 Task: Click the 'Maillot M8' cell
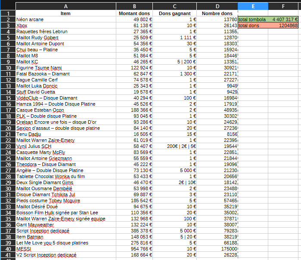65,56
